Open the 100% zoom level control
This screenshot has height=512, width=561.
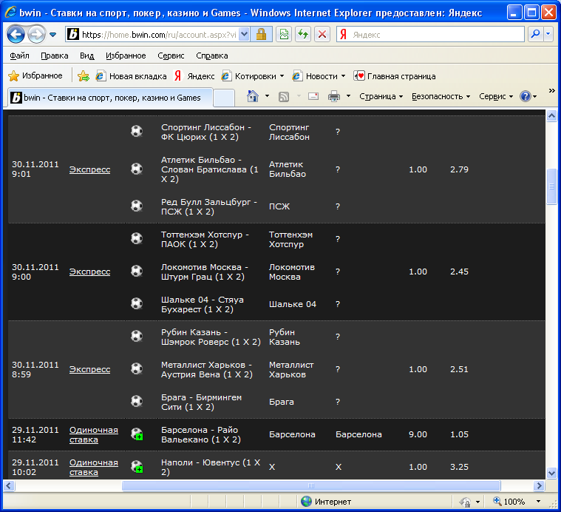517,502
